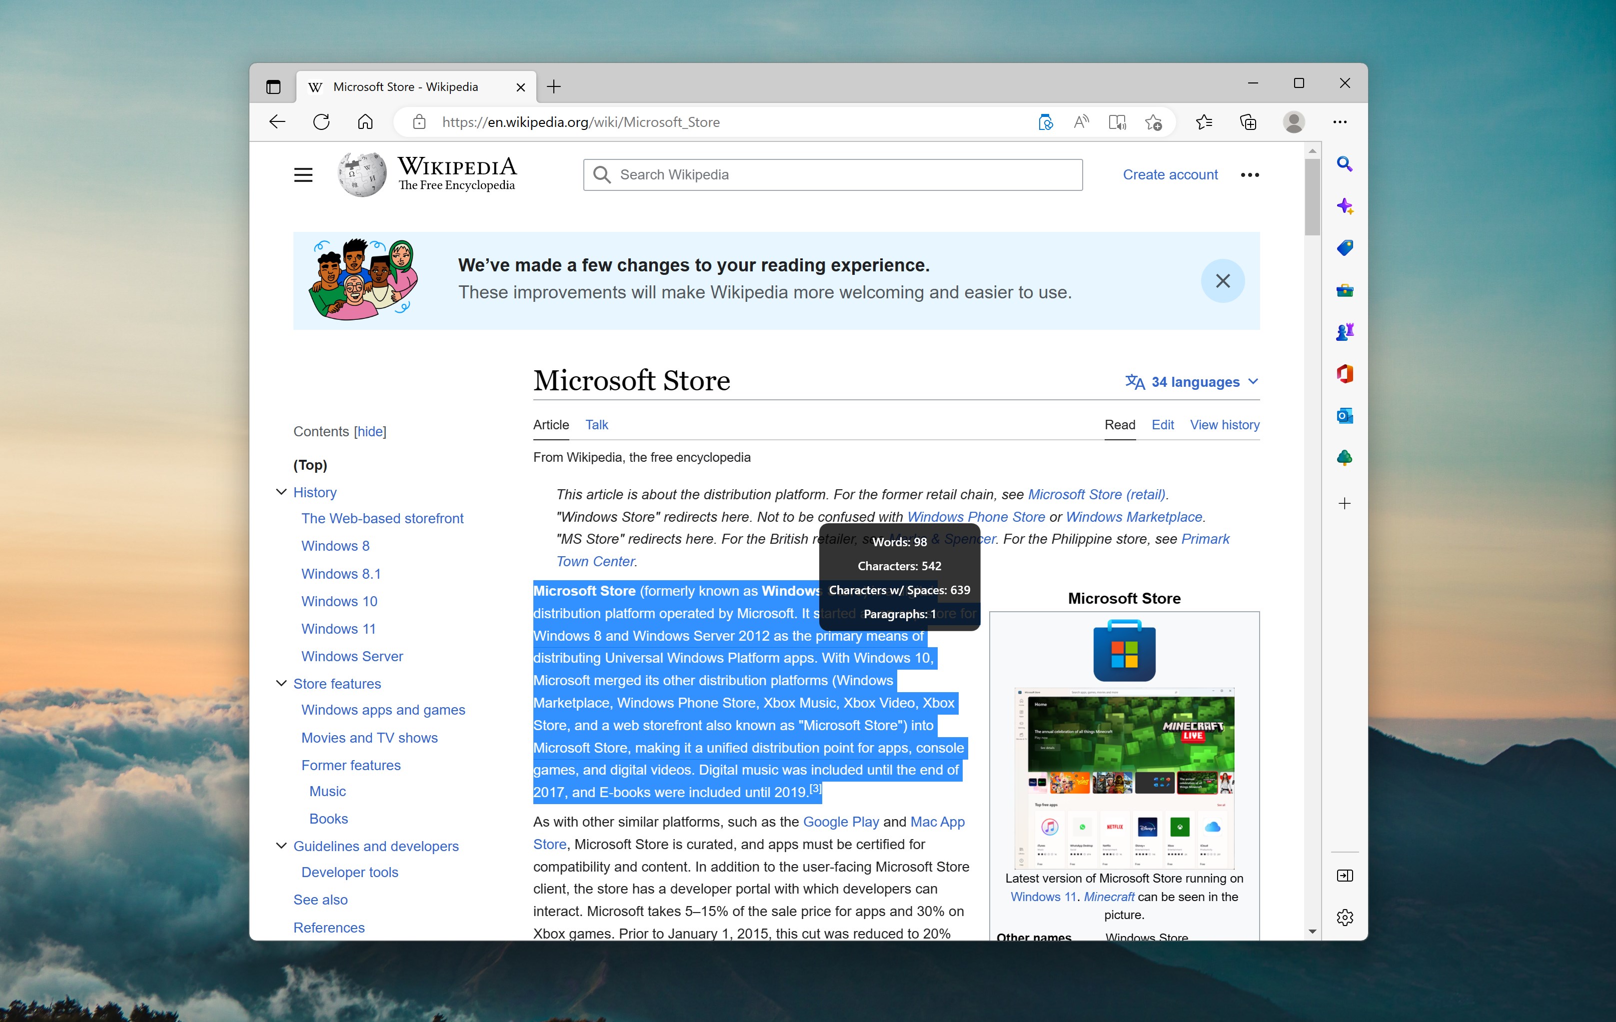The width and height of the screenshot is (1616, 1022).
Task: Open the View history tab
Action: 1225,425
